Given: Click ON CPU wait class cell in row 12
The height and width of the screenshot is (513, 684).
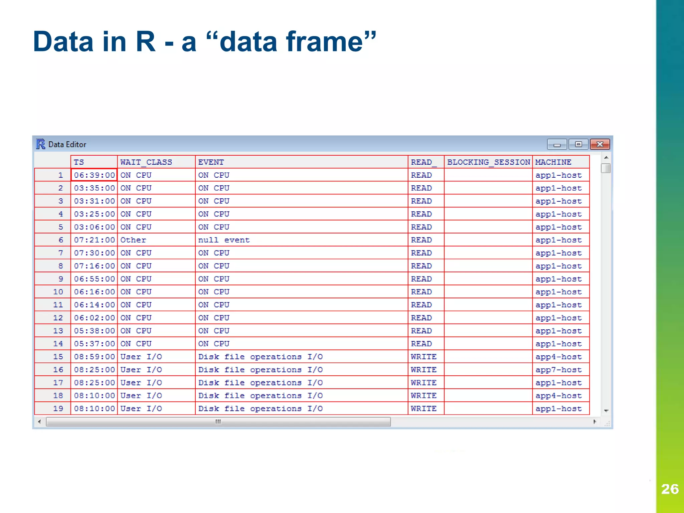Looking at the screenshot, I should tap(156, 318).
